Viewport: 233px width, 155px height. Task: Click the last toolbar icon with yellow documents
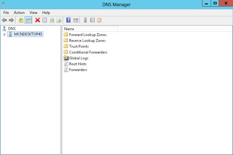pos(99,20)
